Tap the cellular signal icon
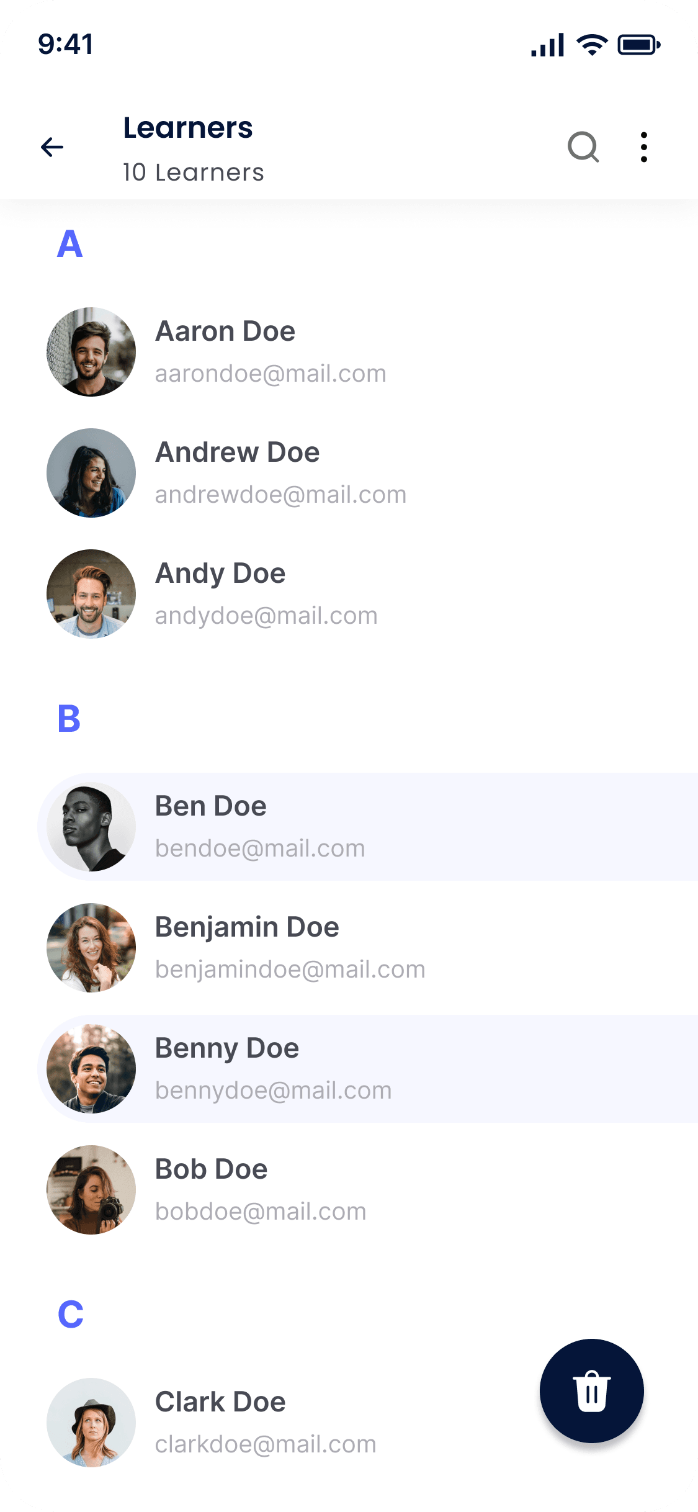Image resolution: width=698 pixels, height=1512 pixels. [x=547, y=45]
